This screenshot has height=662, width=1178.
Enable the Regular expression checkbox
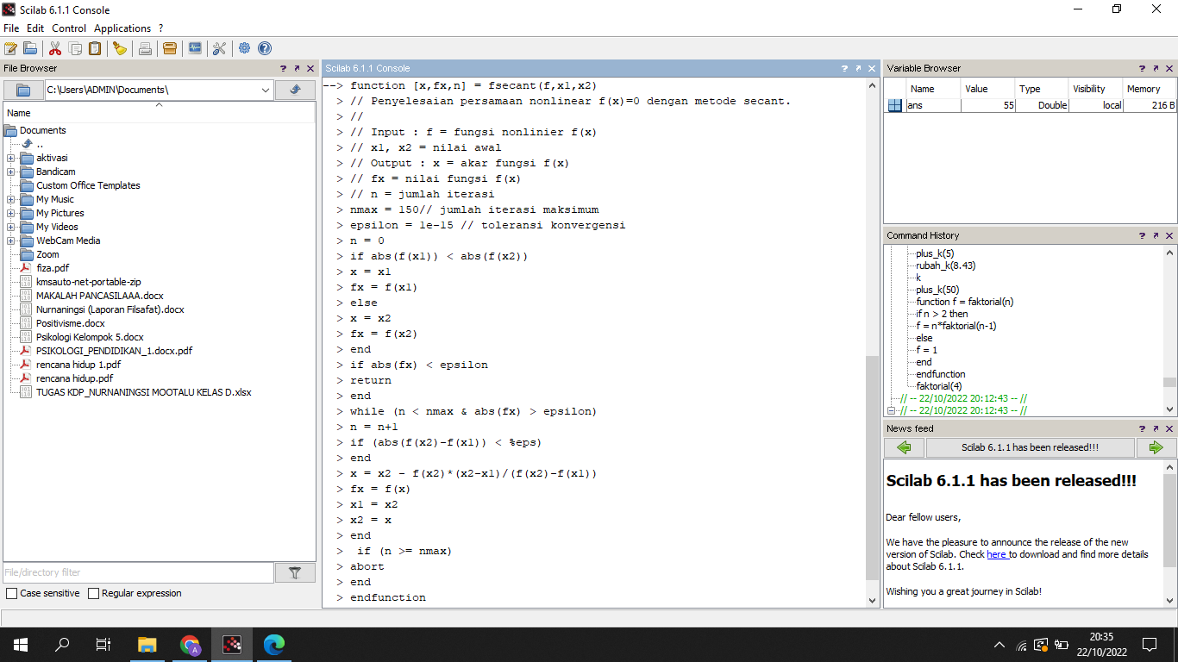pyautogui.click(x=93, y=593)
